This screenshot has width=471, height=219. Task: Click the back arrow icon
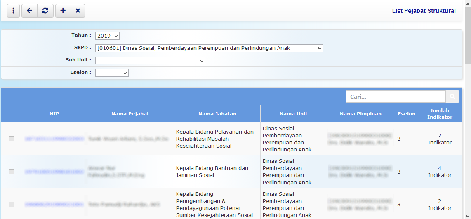coord(29,11)
